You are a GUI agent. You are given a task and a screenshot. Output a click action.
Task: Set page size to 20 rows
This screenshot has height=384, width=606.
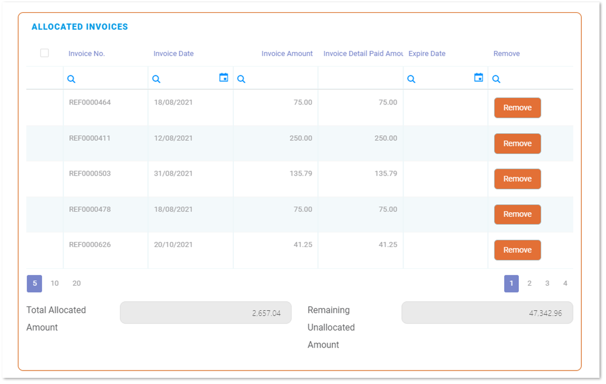[76, 284]
